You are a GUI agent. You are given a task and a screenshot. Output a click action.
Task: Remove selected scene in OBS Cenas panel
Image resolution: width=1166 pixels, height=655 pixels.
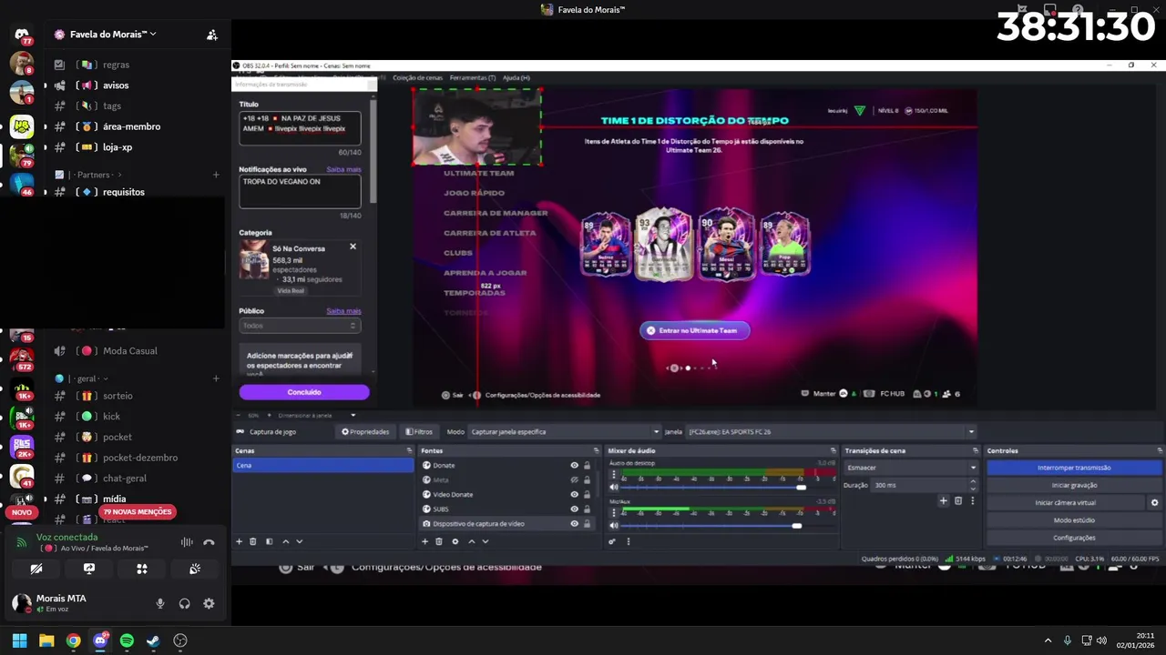(253, 541)
